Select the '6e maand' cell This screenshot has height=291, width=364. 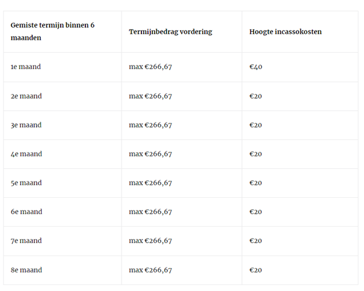point(26,212)
